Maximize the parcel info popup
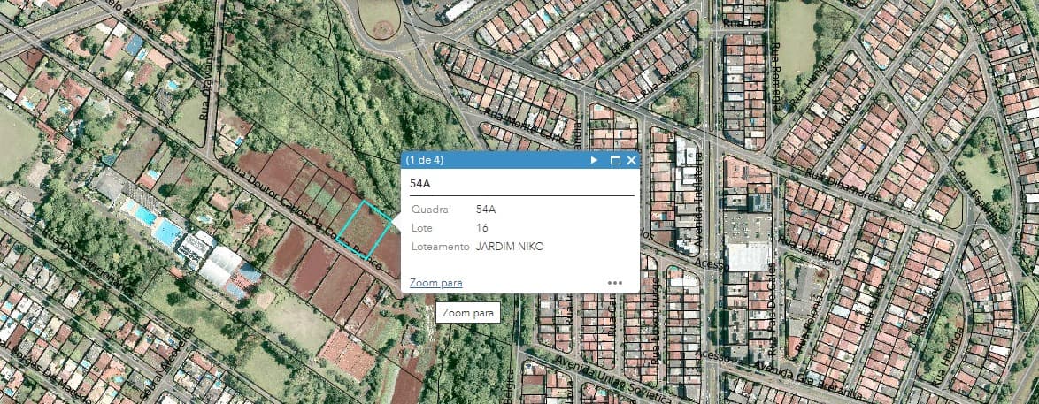Screen dimensions: 1039x404 coord(615,160)
